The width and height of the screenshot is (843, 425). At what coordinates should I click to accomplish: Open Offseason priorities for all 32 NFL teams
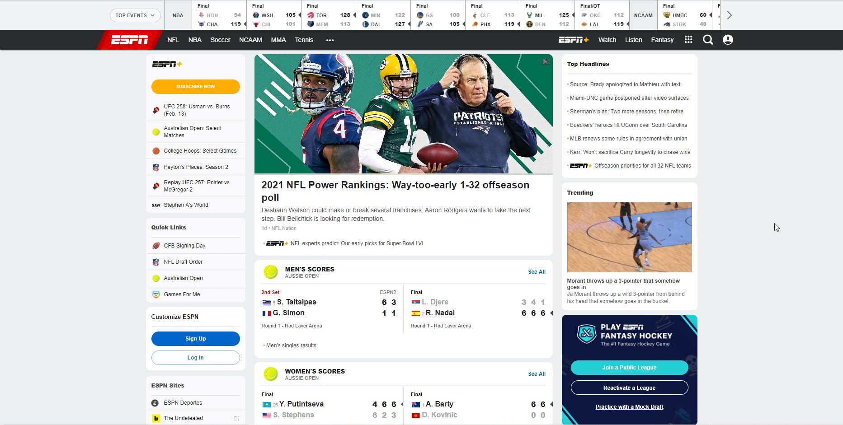(x=642, y=166)
